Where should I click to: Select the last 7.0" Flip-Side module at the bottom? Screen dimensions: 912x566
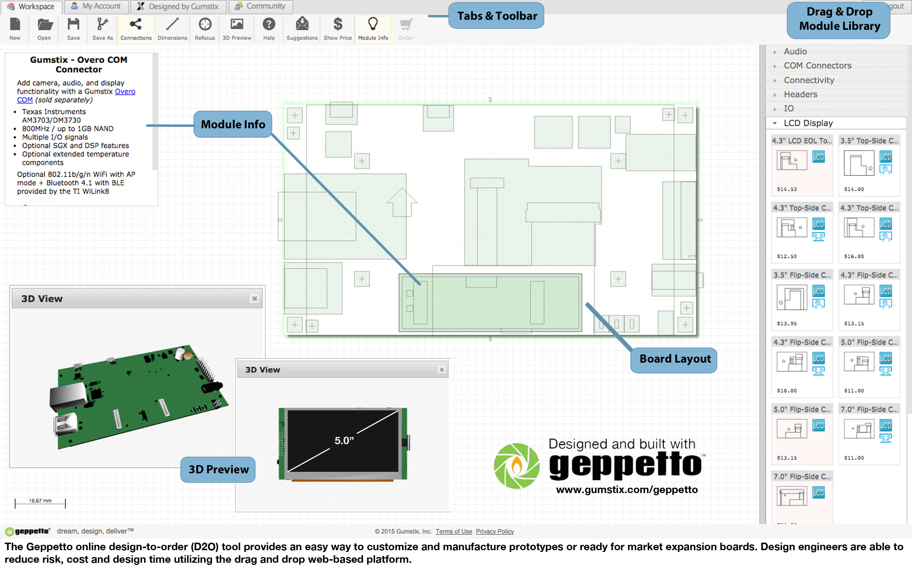(802, 497)
